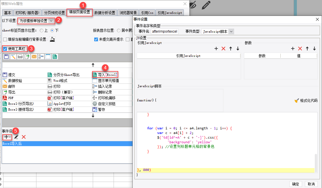Delete the selected event with red X
Image resolution: width=322 pixels, height=188 pixels.
coord(24,137)
